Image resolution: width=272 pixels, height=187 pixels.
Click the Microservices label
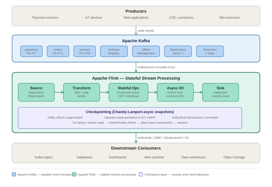[x=229, y=18]
